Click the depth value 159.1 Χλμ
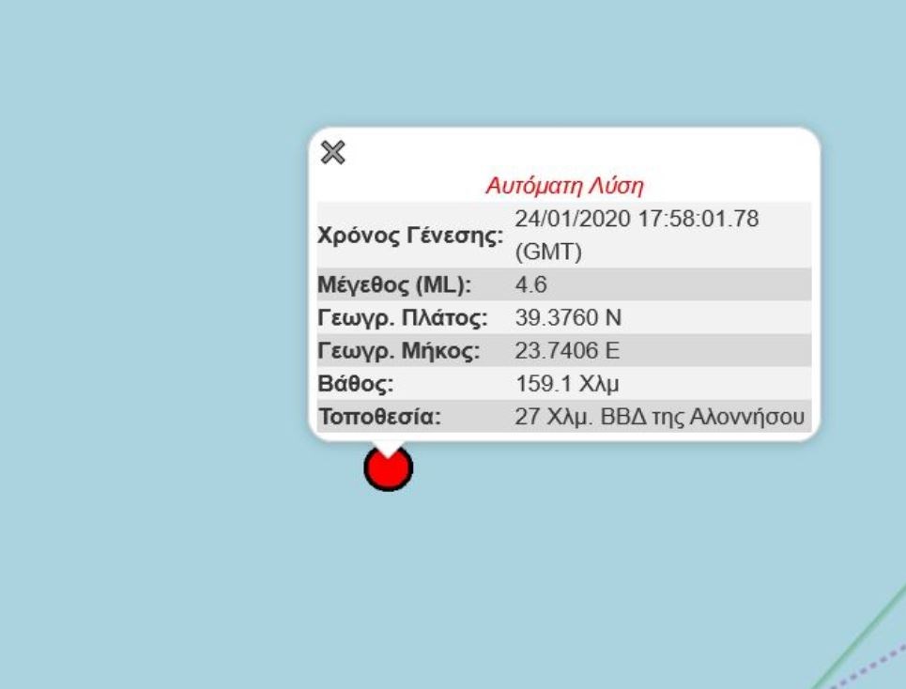The height and width of the screenshot is (689, 906). [566, 384]
